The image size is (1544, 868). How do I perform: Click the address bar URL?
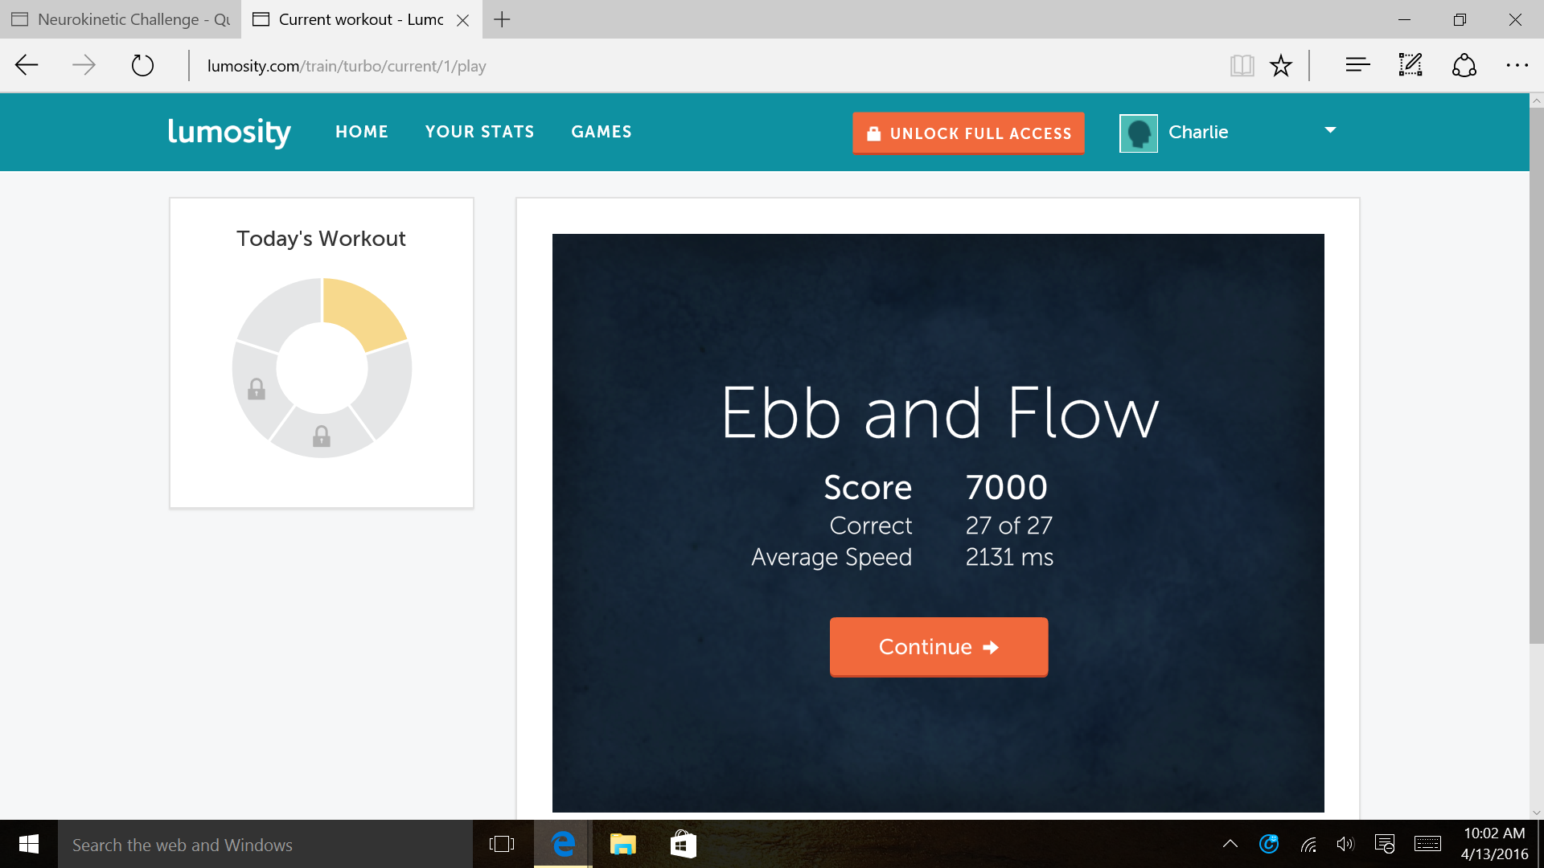pyautogui.click(x=347, y=66)
